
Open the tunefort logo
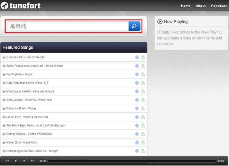tap(21, 6)
